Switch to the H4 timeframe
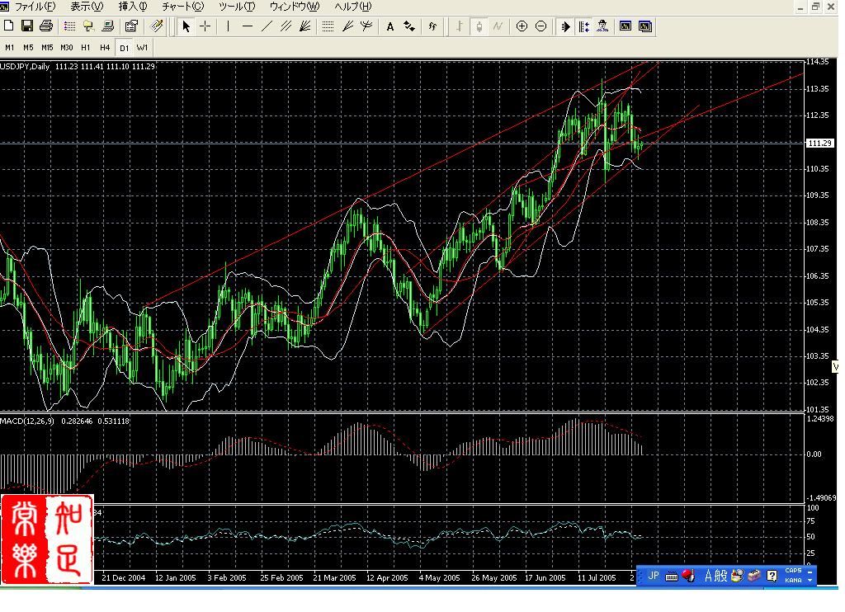The image size is (845, 612). point(105,48)
